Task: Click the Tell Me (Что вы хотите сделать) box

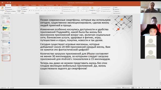Action: 66,5
